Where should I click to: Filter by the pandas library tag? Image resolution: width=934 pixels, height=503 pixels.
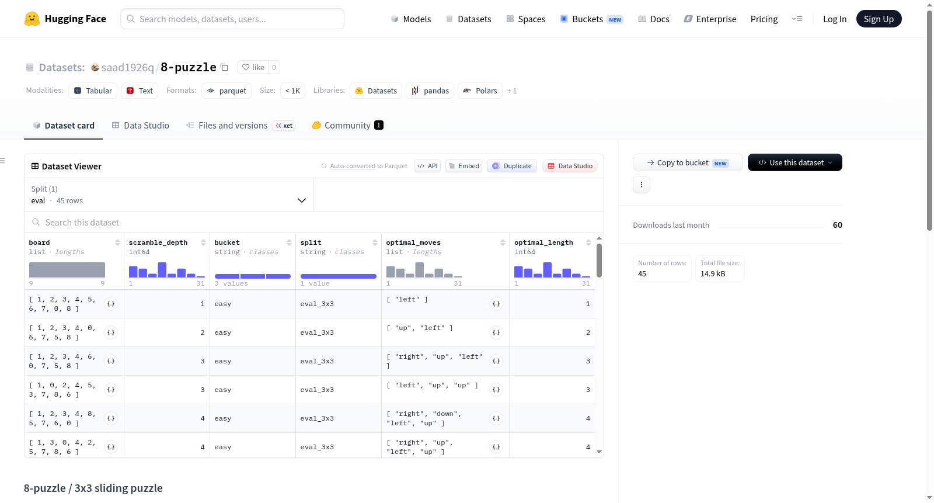click(x=430, y=91)
